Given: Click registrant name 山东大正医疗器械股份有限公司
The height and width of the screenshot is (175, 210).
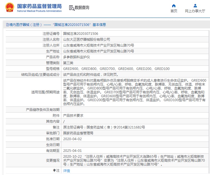Looking at the screenshot, I should 86,40.
